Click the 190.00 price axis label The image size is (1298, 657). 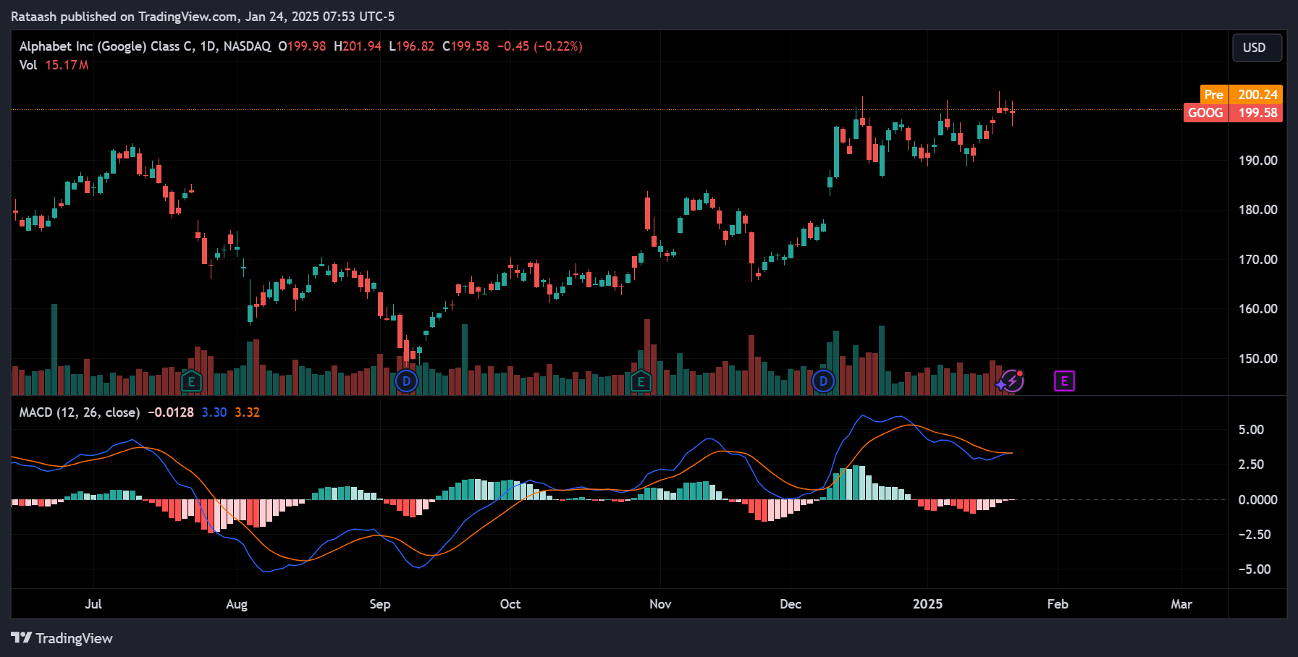1257,161
